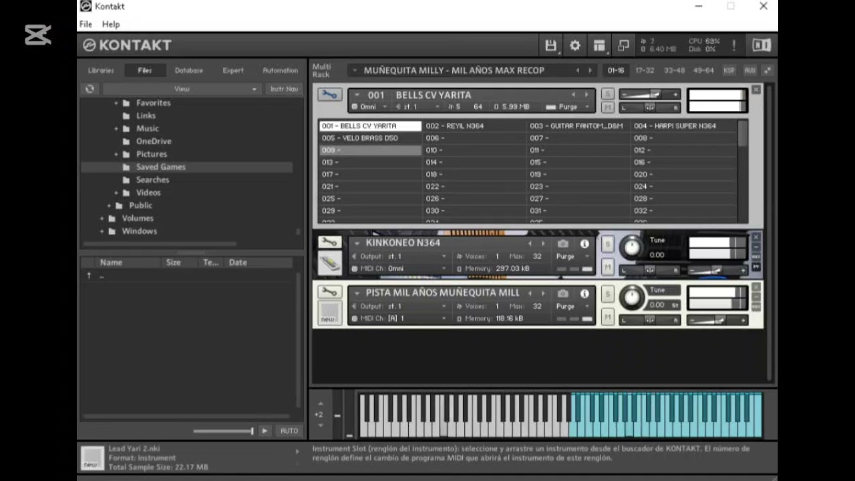The image size is (855, 481).
Task: Open the File menu
Action: coord(86,24)
